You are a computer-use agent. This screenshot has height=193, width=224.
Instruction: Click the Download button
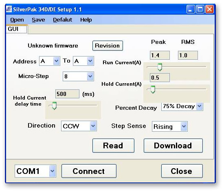point(173,146)
